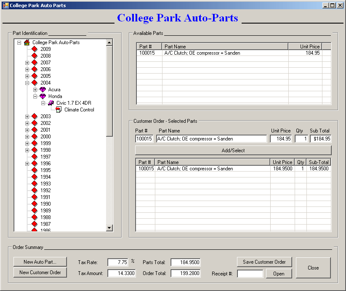Image resolution: width=346 pixels, height=291 pixels.
Task: Expand the Acura make node
Action: (x=35, y=90)
